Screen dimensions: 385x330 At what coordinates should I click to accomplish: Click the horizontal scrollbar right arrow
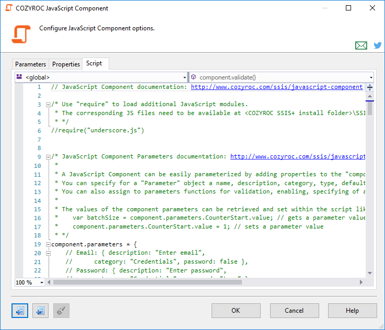click(x=361, y=282)
